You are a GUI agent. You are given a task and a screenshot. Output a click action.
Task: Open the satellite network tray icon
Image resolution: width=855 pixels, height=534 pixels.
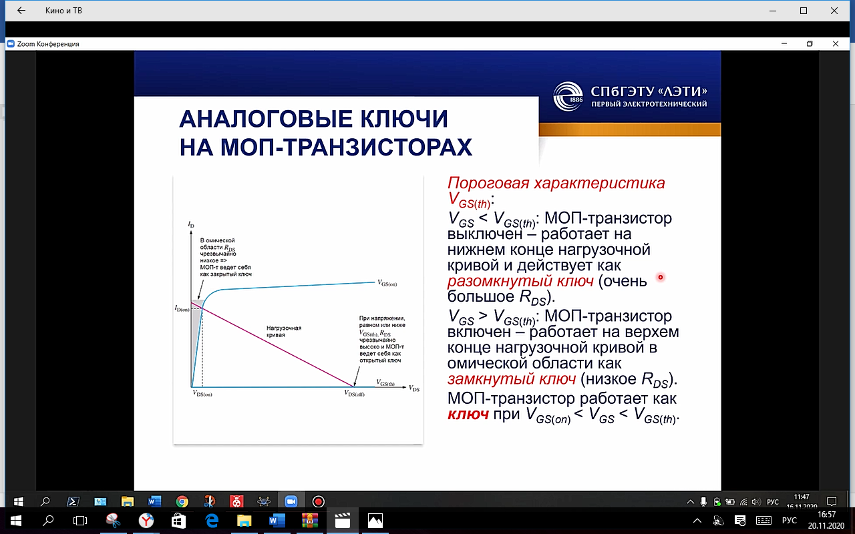coord(719,521)
